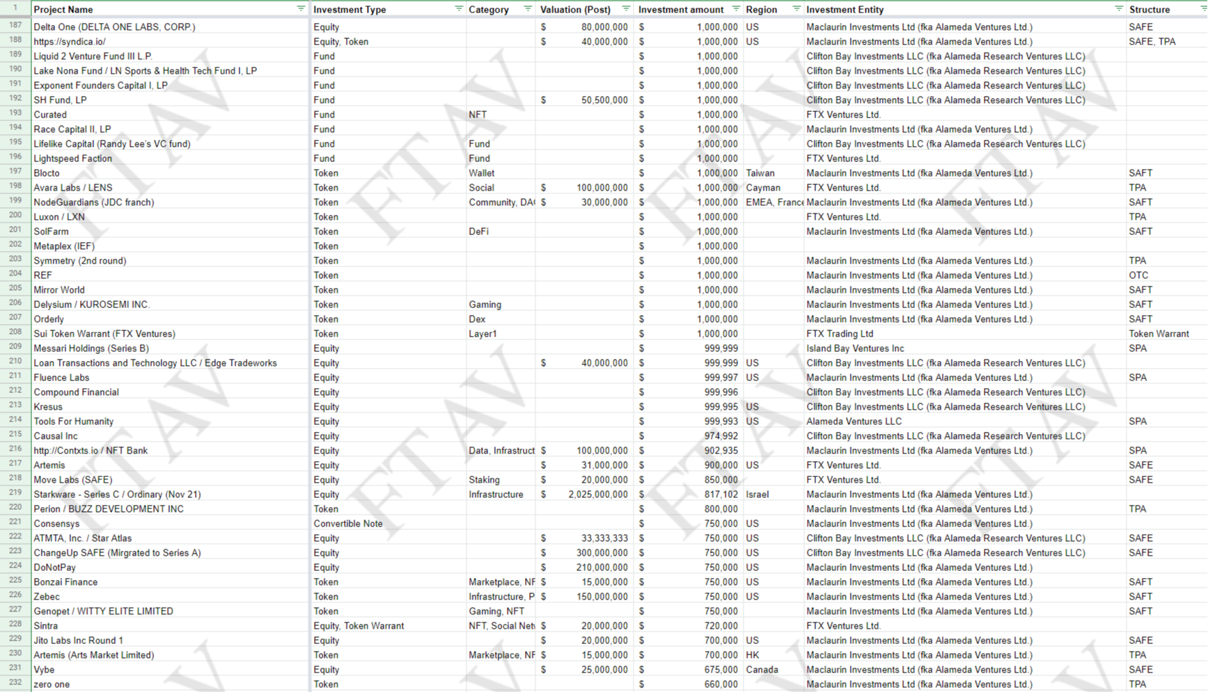Click the Category column filter icon
1208x692 pixels.
coord(527,9)
